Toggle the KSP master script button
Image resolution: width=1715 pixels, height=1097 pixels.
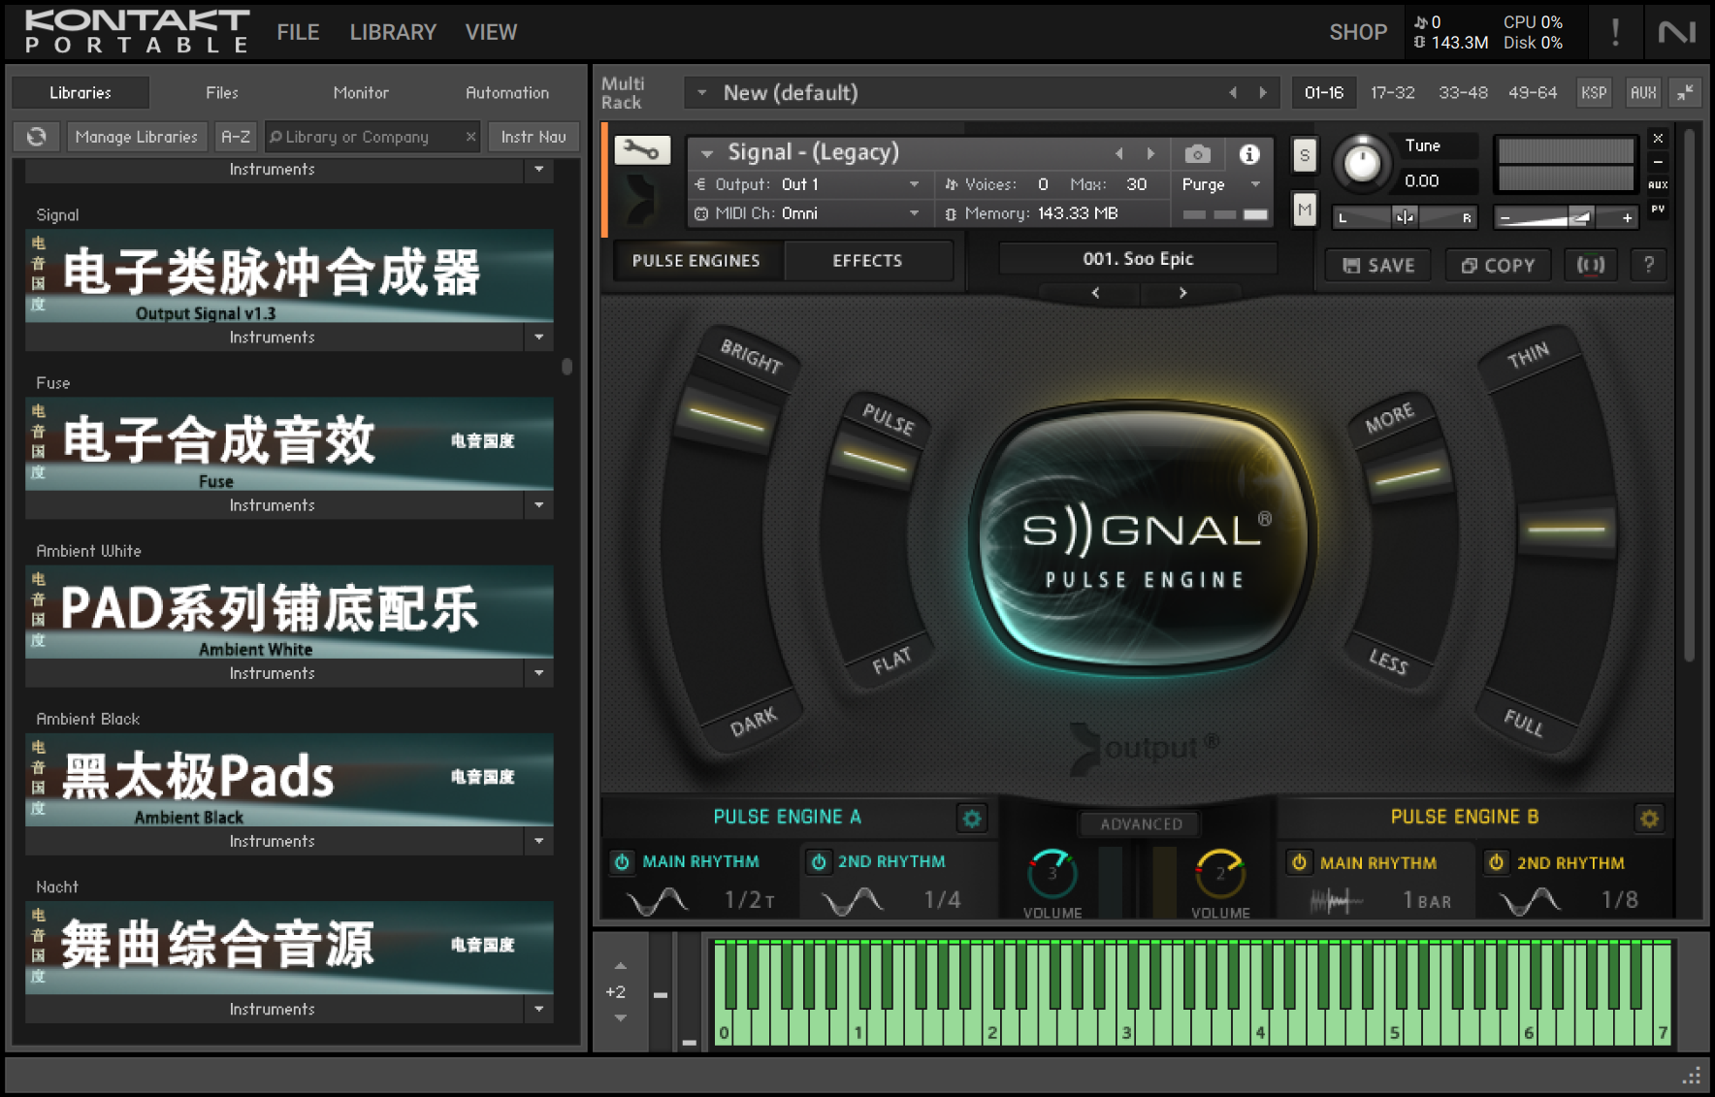coord(1593,92)
